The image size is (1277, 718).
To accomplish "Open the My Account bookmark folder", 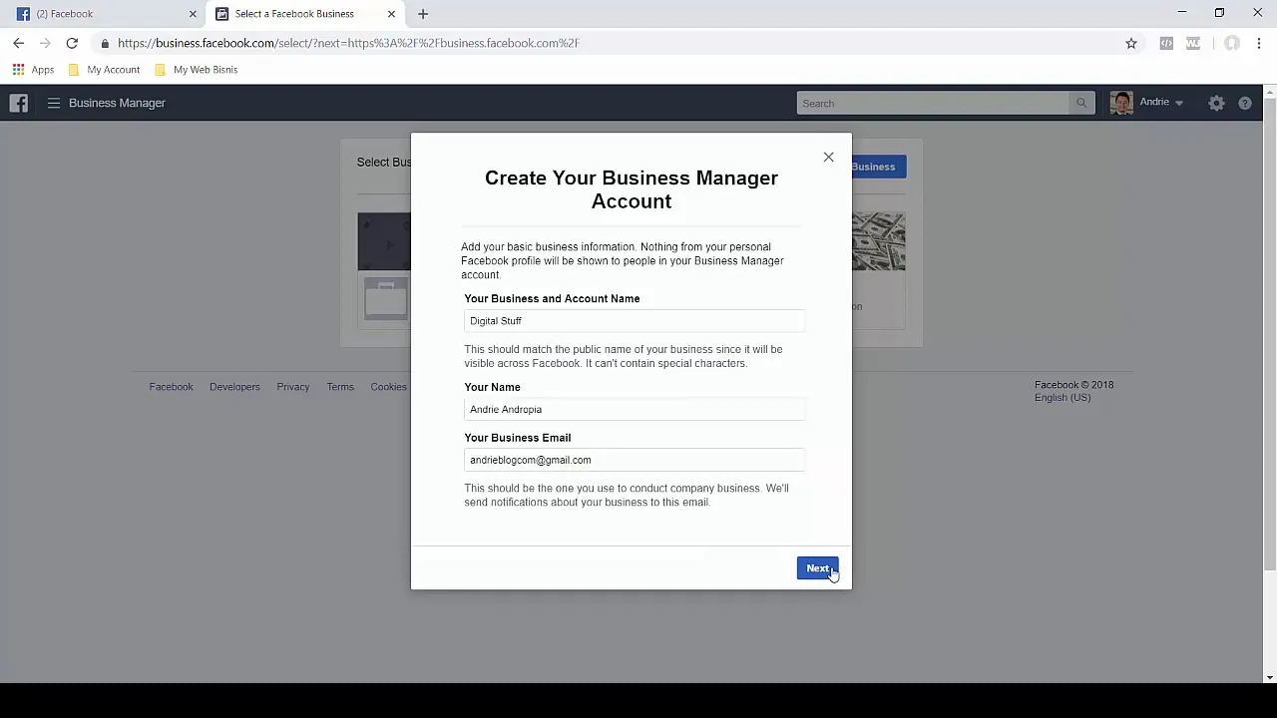I will [104, 70].
